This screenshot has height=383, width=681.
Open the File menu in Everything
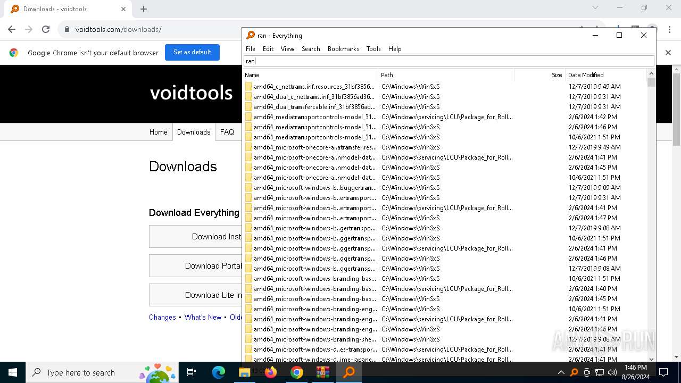pyautogui.click(x=250, y=49)
